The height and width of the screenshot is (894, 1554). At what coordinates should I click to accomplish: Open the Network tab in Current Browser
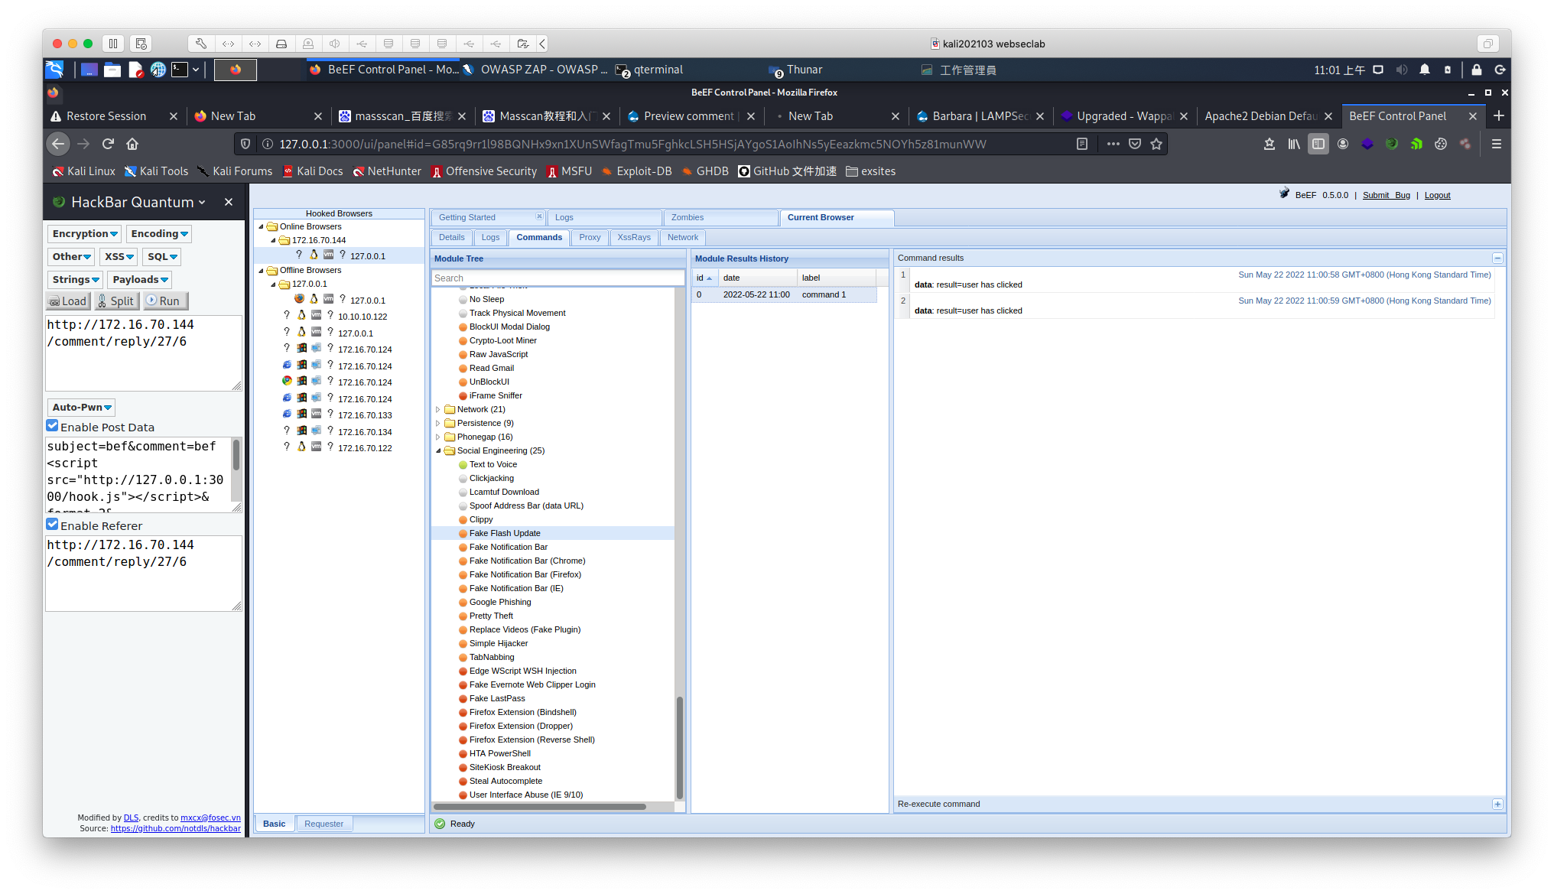click(683, 238)
